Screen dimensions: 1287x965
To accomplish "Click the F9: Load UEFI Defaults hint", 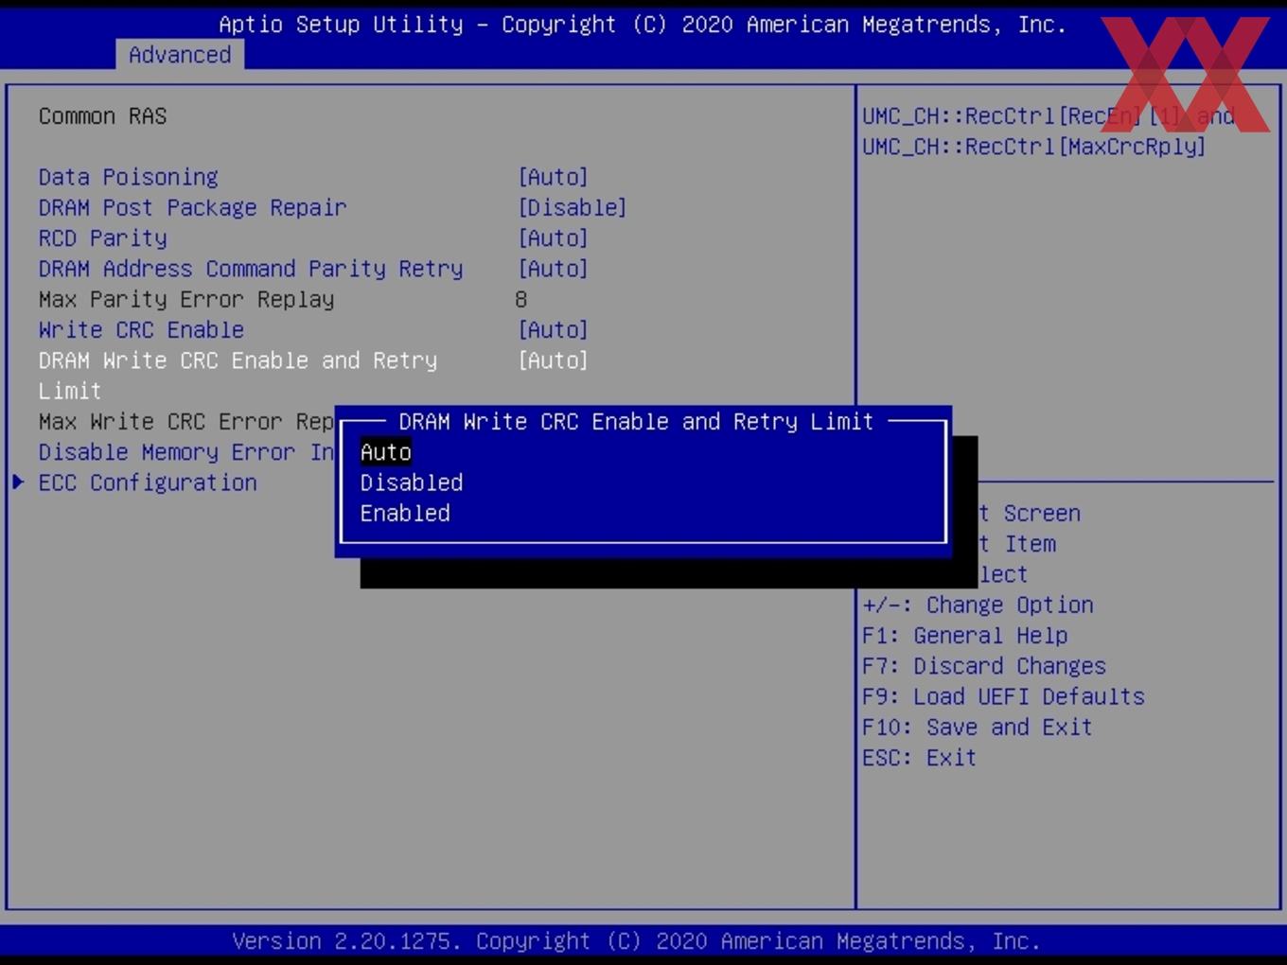I will [1003, 696].
